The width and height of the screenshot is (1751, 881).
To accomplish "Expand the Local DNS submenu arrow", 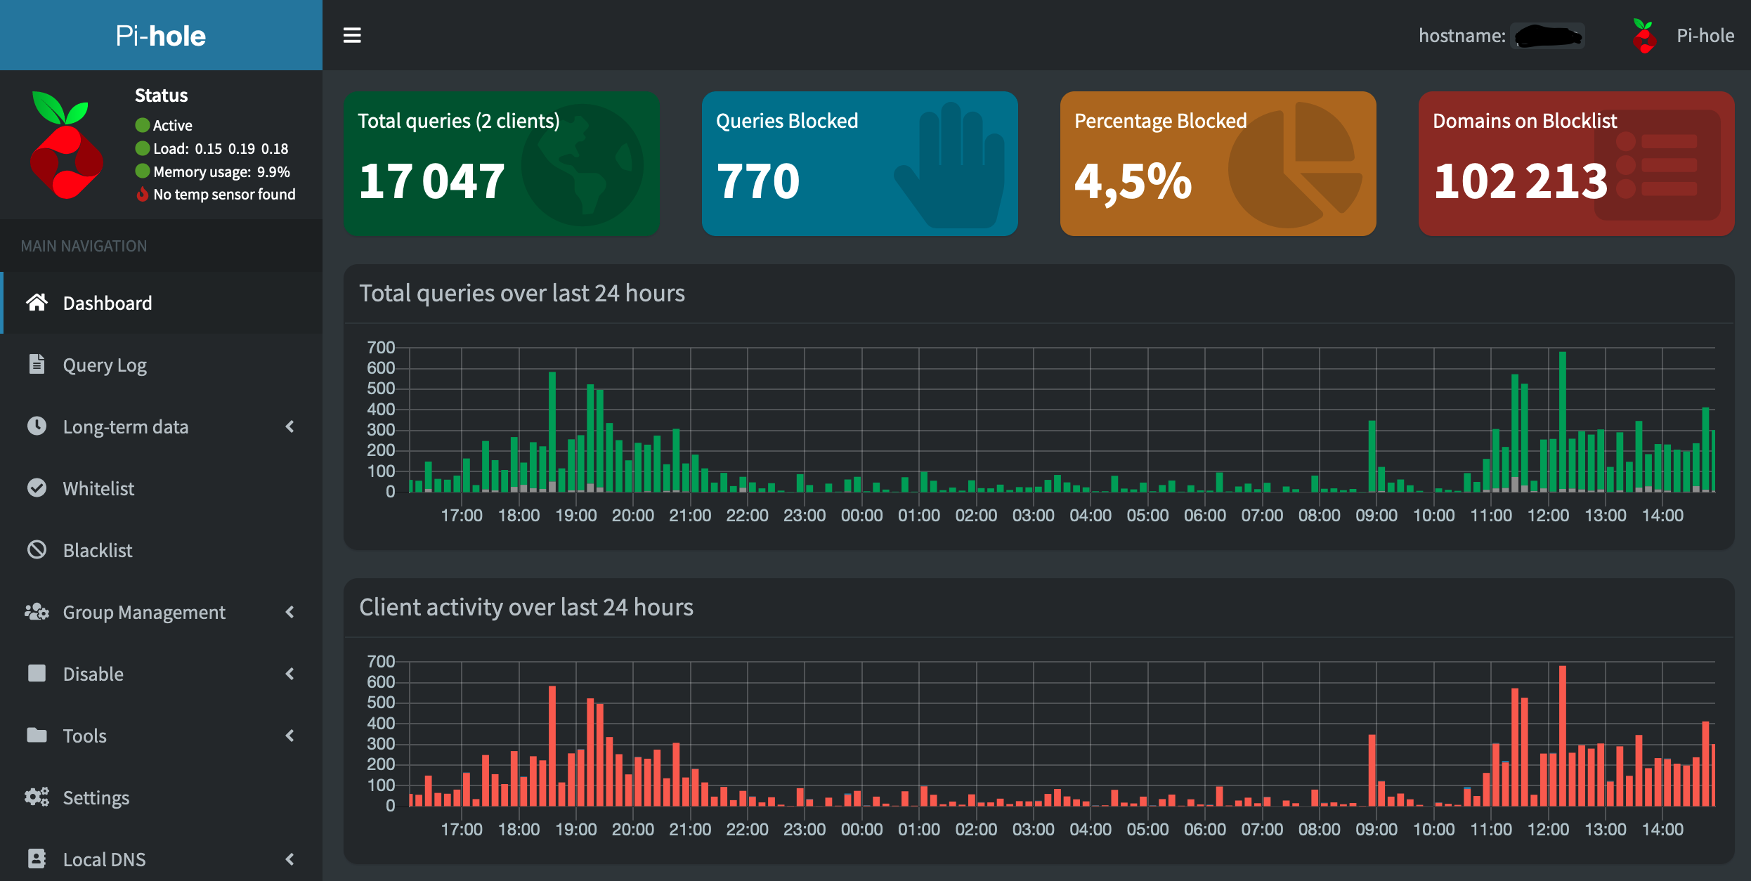I will click(289, 859).
